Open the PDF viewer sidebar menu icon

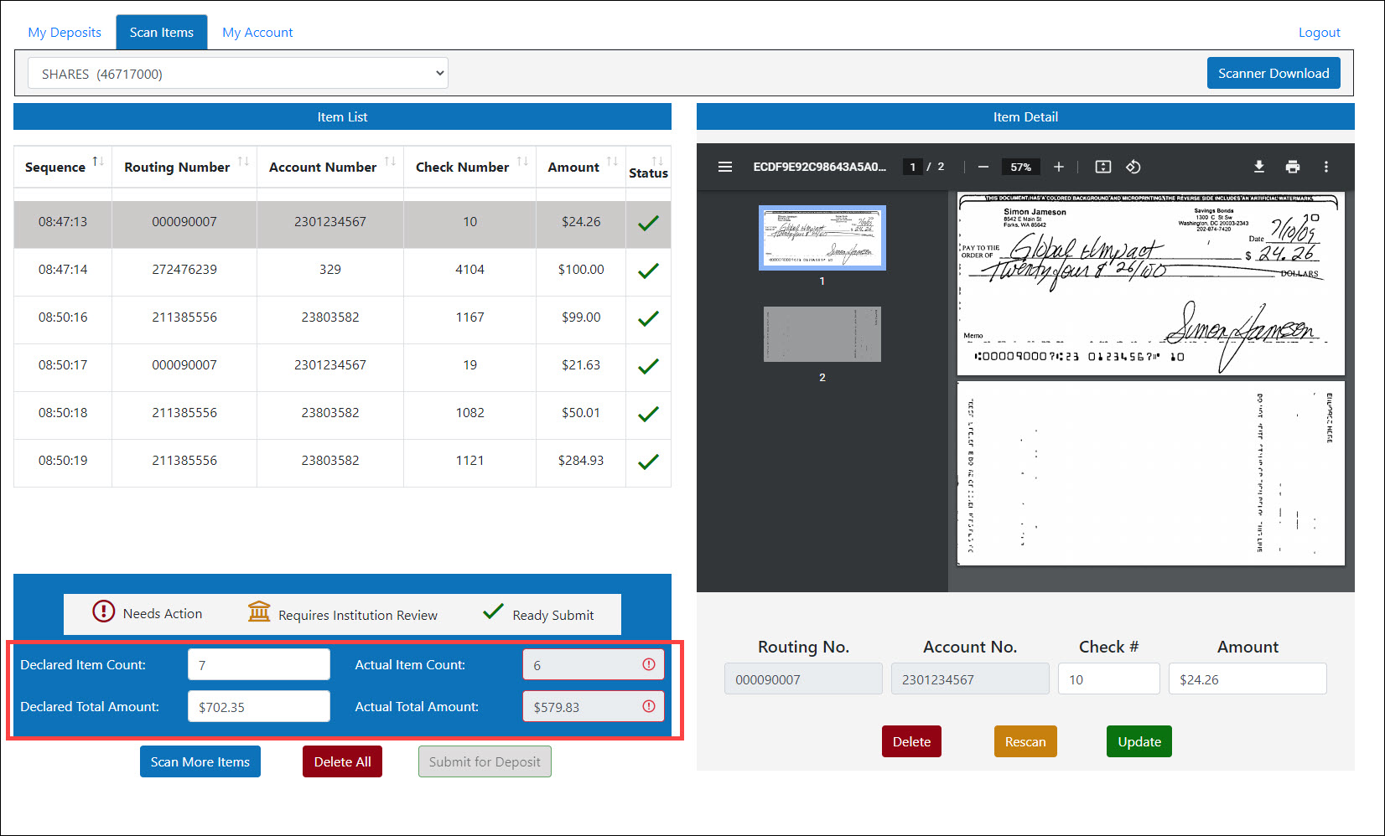(x=725, y=167)
